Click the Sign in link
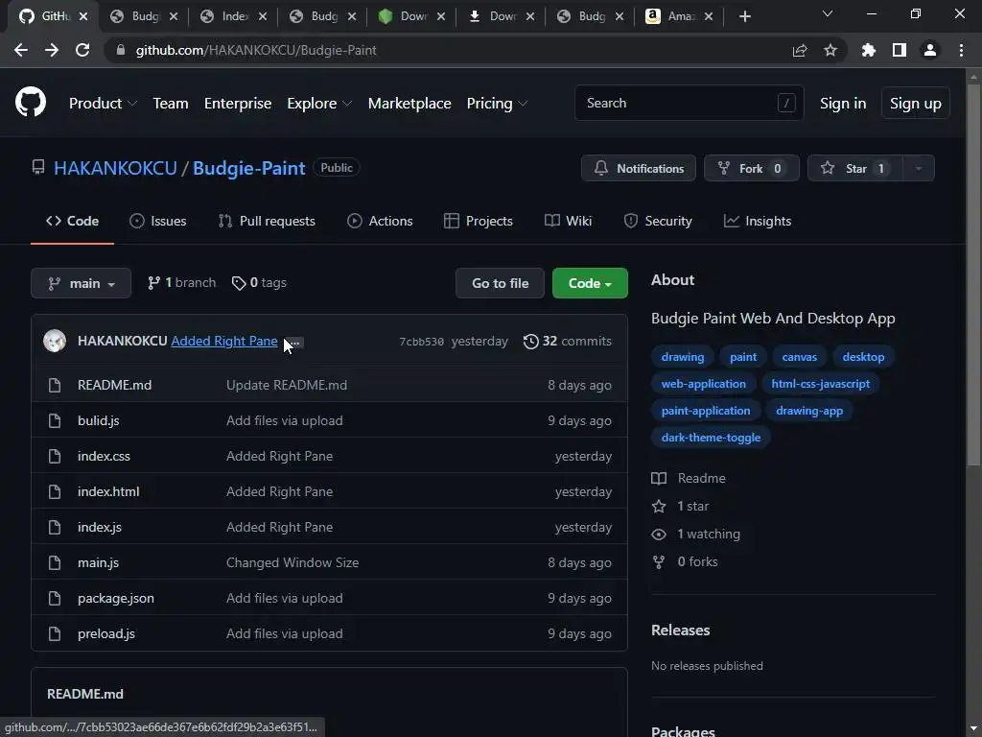The image size is (982, 737). tap(843, 104)
